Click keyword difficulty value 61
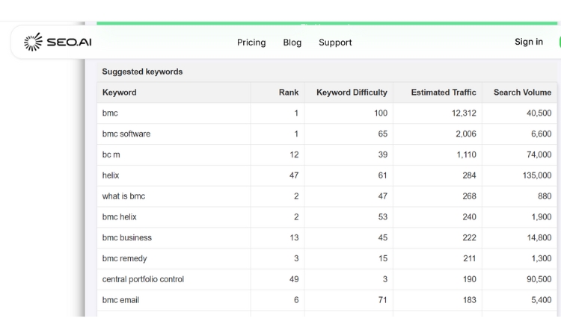This screenshot has height=336, width=561. (383, 175)
